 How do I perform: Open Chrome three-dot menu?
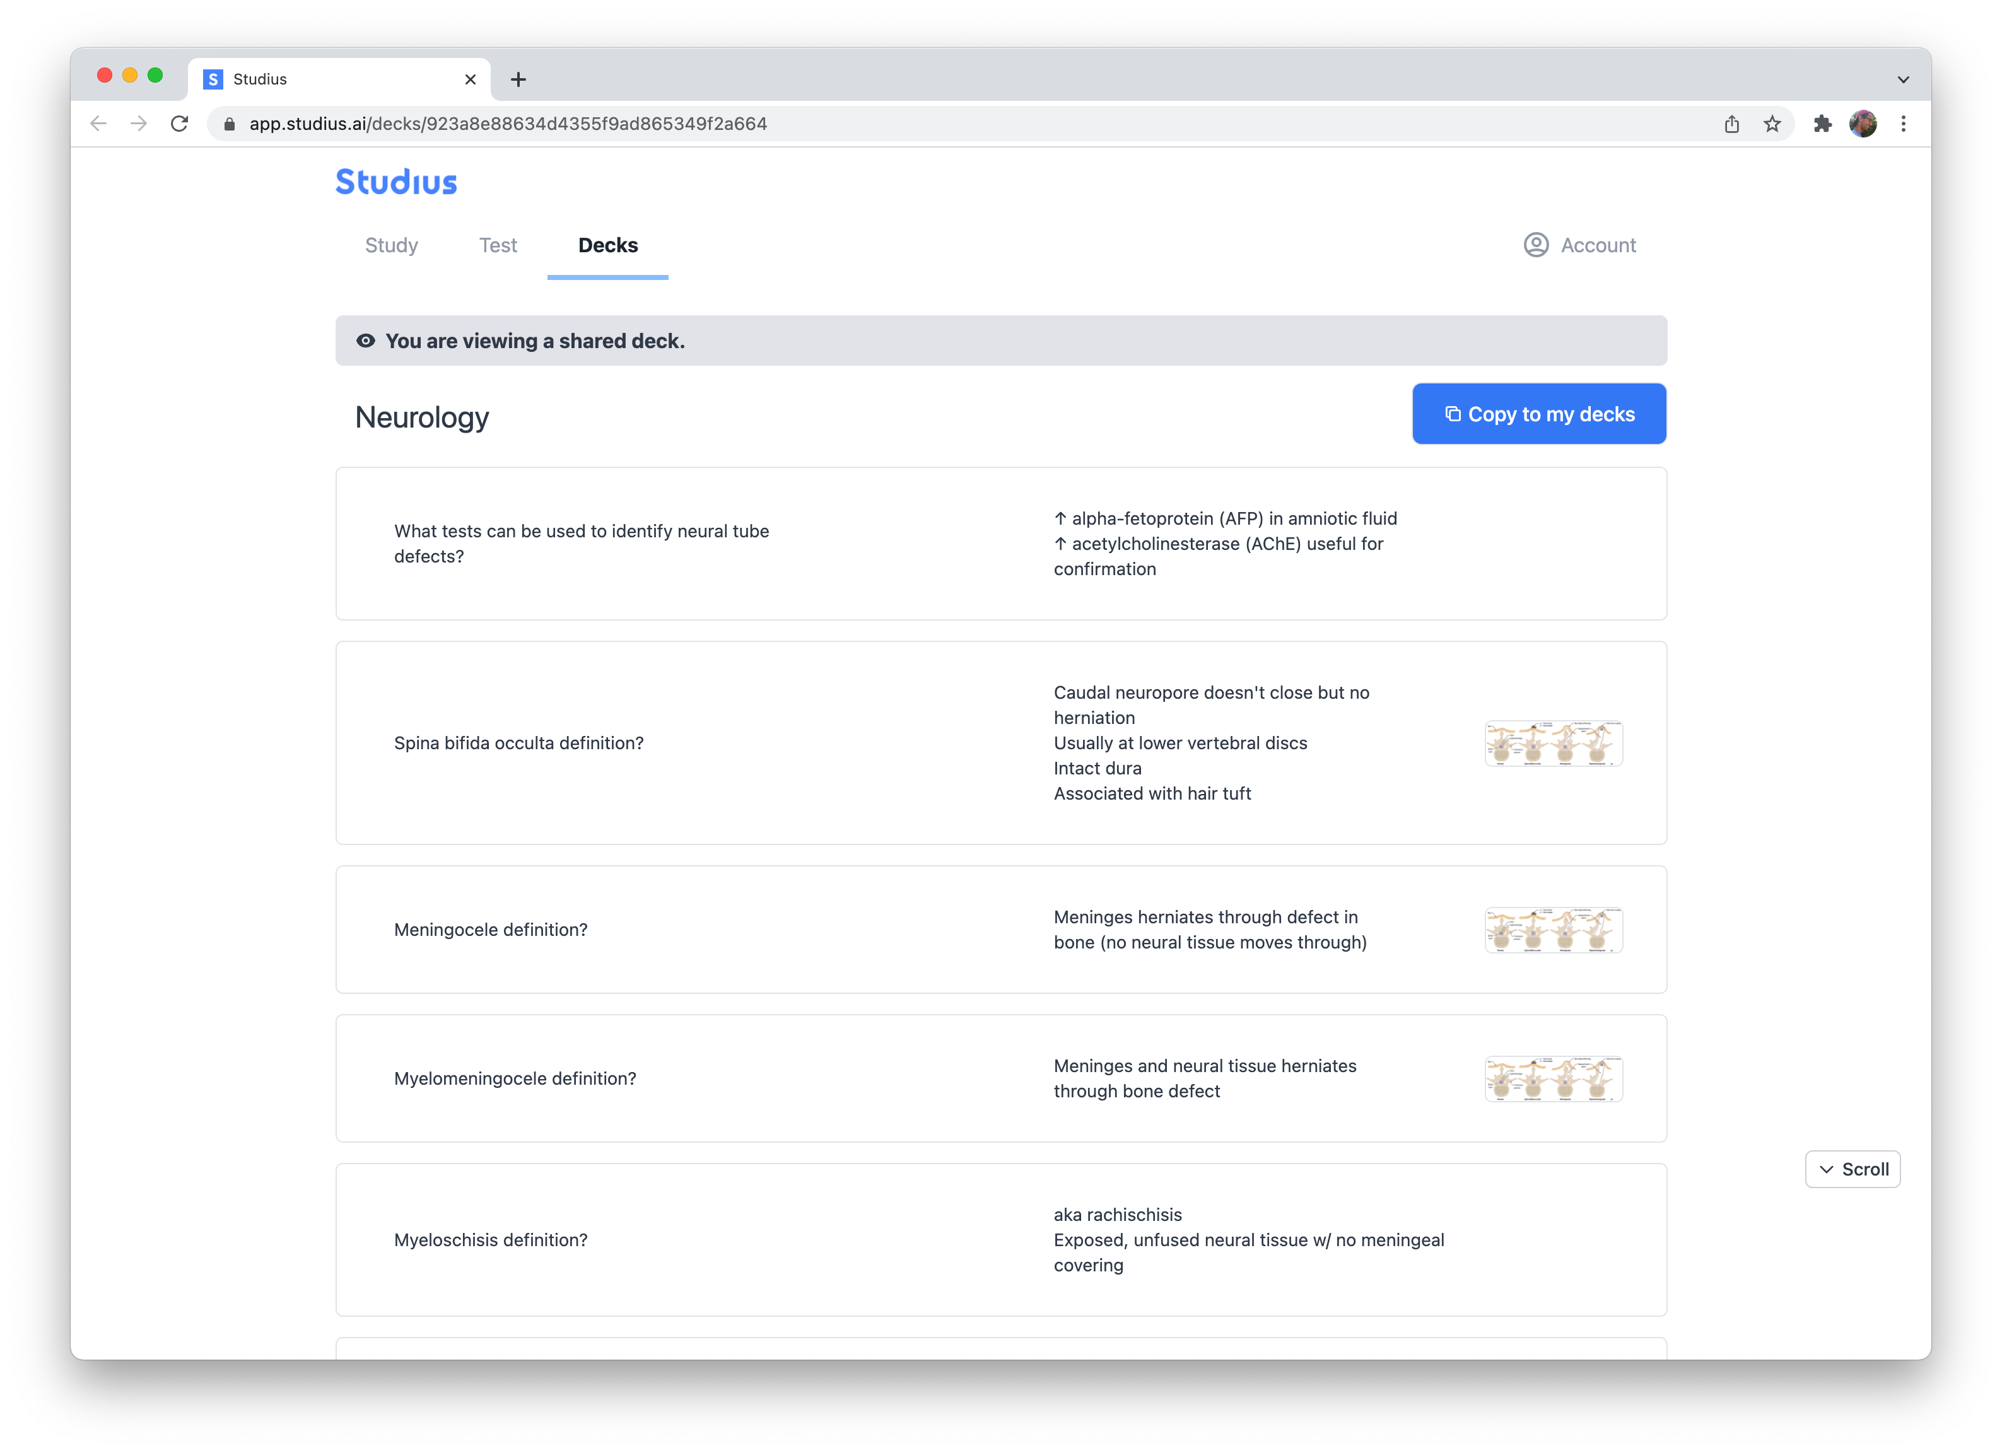1903,124
